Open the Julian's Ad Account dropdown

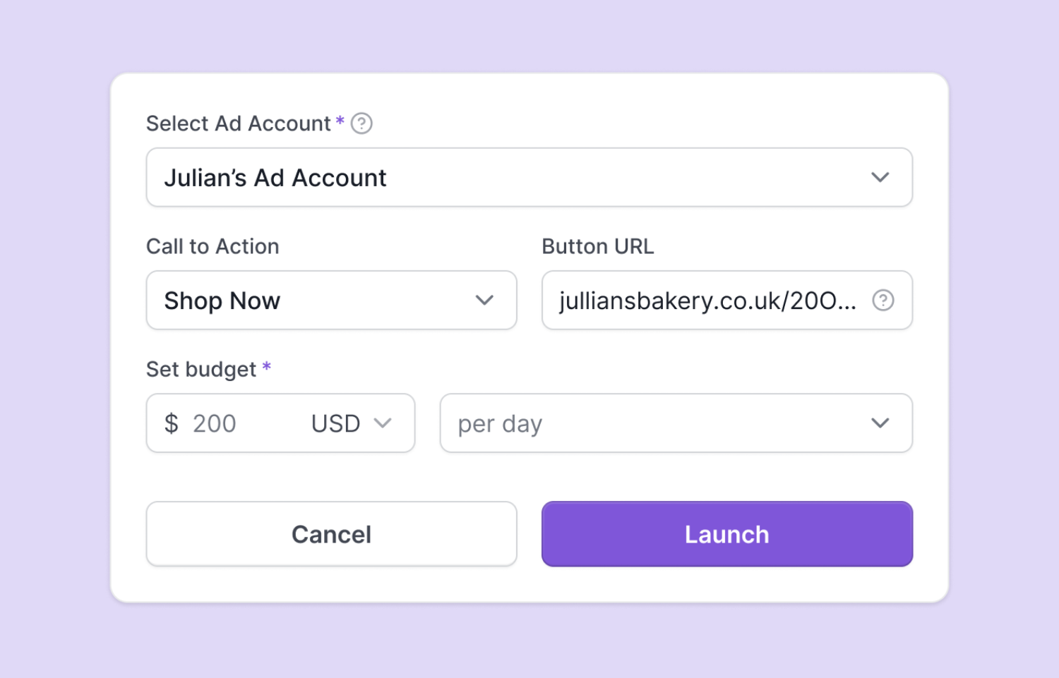(528, 177)
